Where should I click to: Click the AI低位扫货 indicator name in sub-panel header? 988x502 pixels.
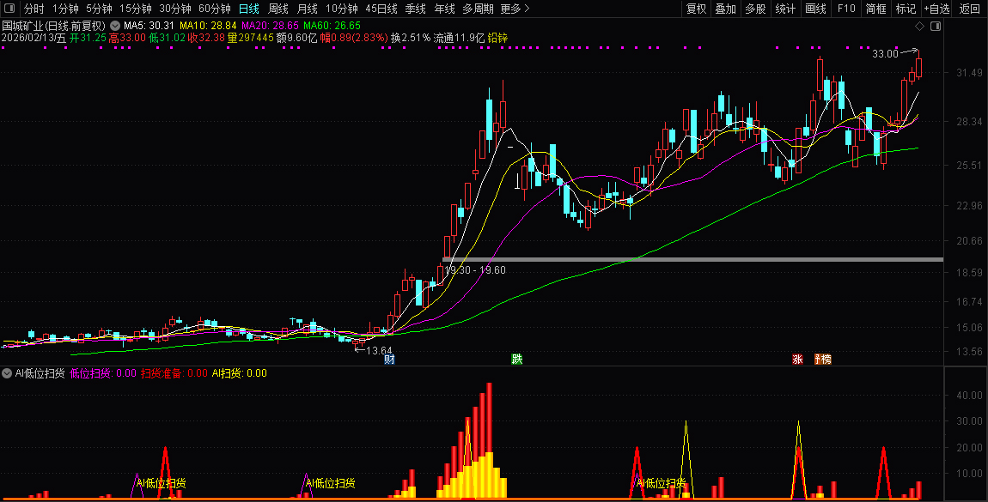40,373
